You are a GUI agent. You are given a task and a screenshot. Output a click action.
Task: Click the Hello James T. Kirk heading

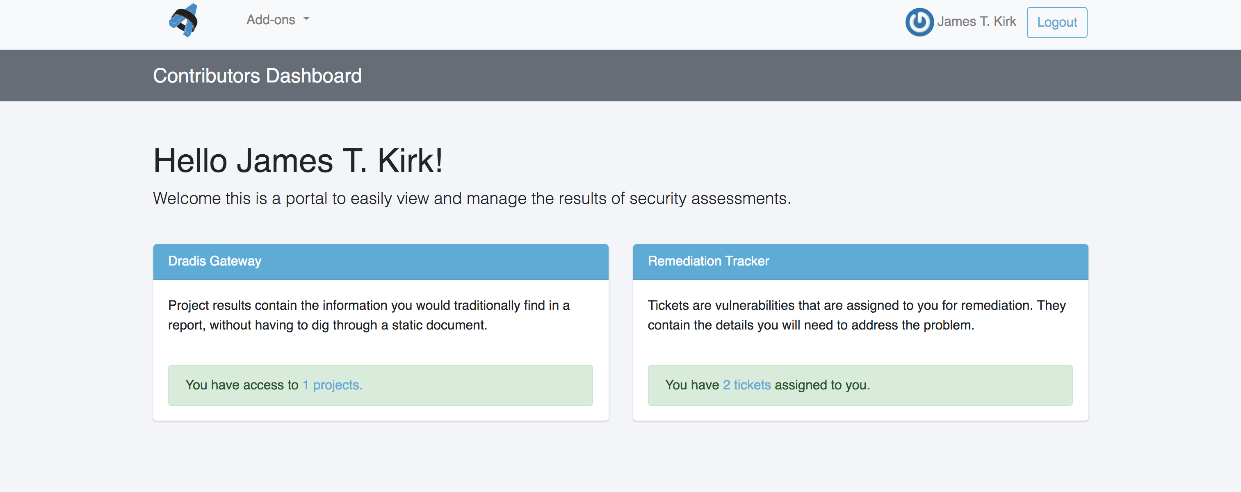(298, 160)
